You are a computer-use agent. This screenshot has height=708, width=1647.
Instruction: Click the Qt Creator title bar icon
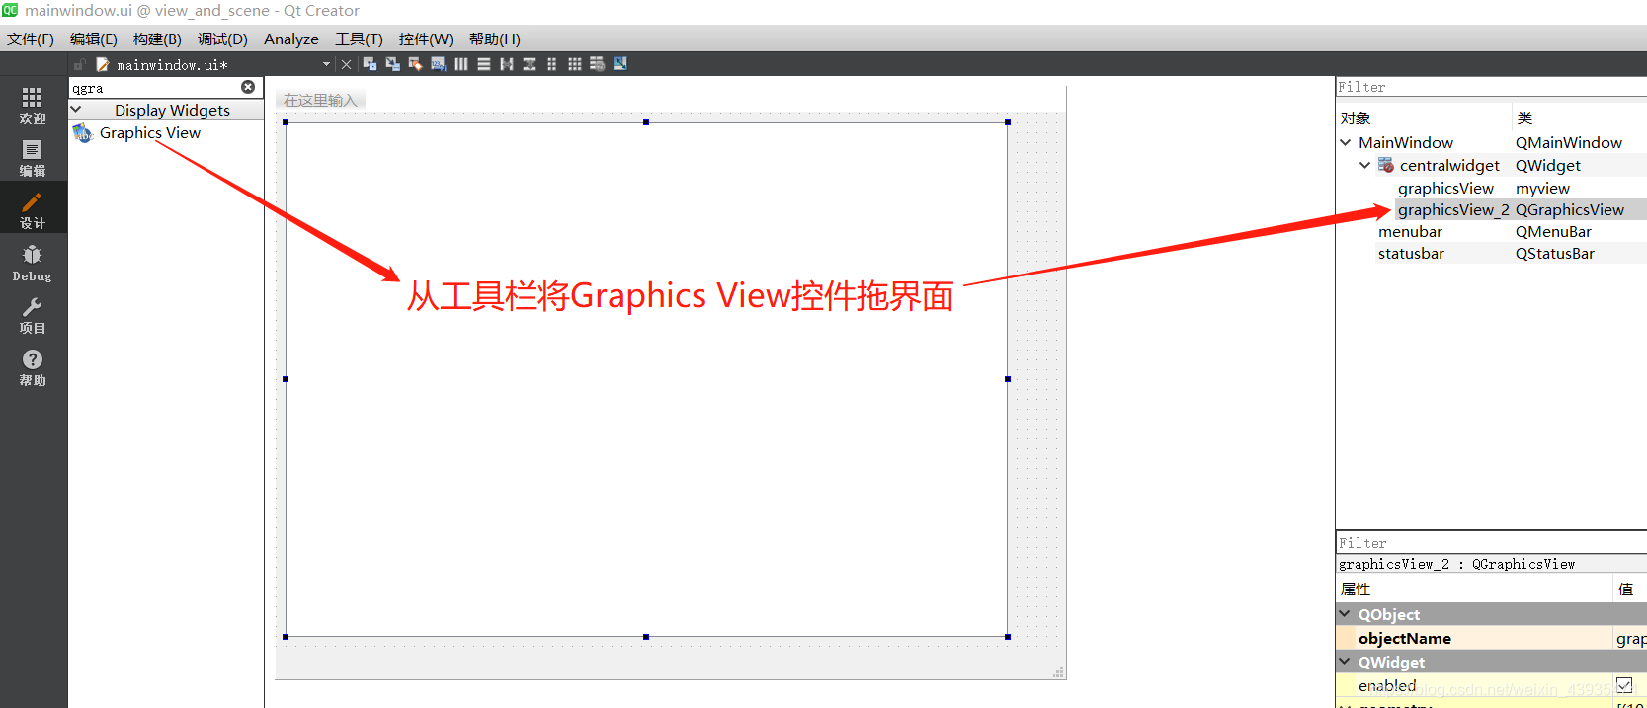pyautogui.click(x=9, y=10)
